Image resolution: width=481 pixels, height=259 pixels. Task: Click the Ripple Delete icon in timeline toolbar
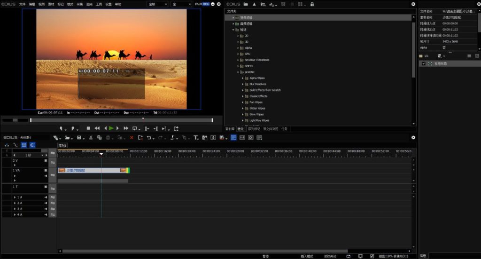pos(140,137)
